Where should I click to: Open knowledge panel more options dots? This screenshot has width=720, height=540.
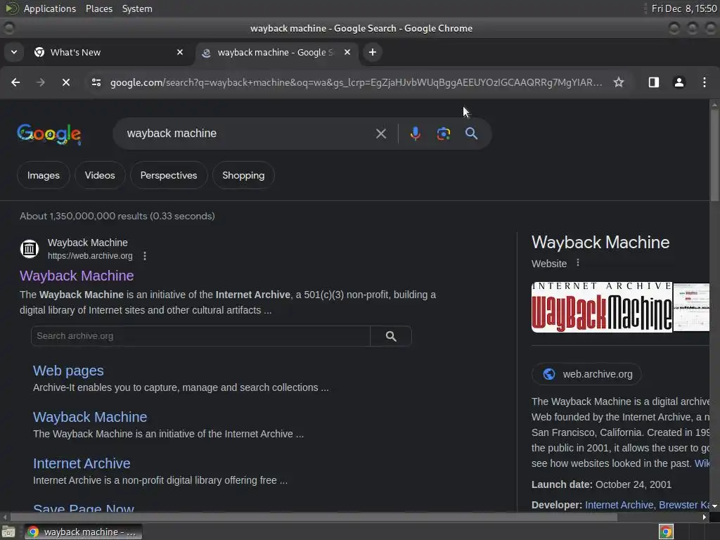click(x=578, y=263)
